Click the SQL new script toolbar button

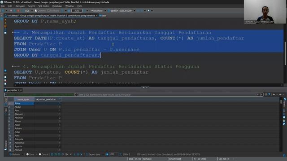click(x=26, y=11)
